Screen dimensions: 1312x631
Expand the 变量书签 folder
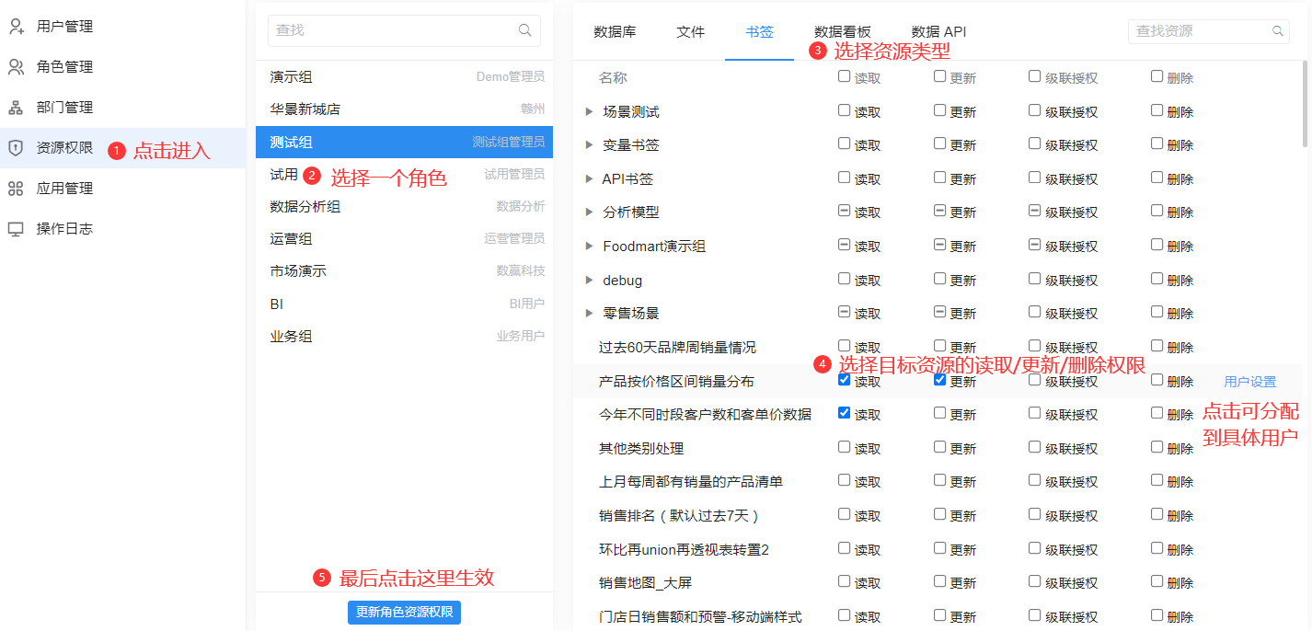(x=589, y=145)
